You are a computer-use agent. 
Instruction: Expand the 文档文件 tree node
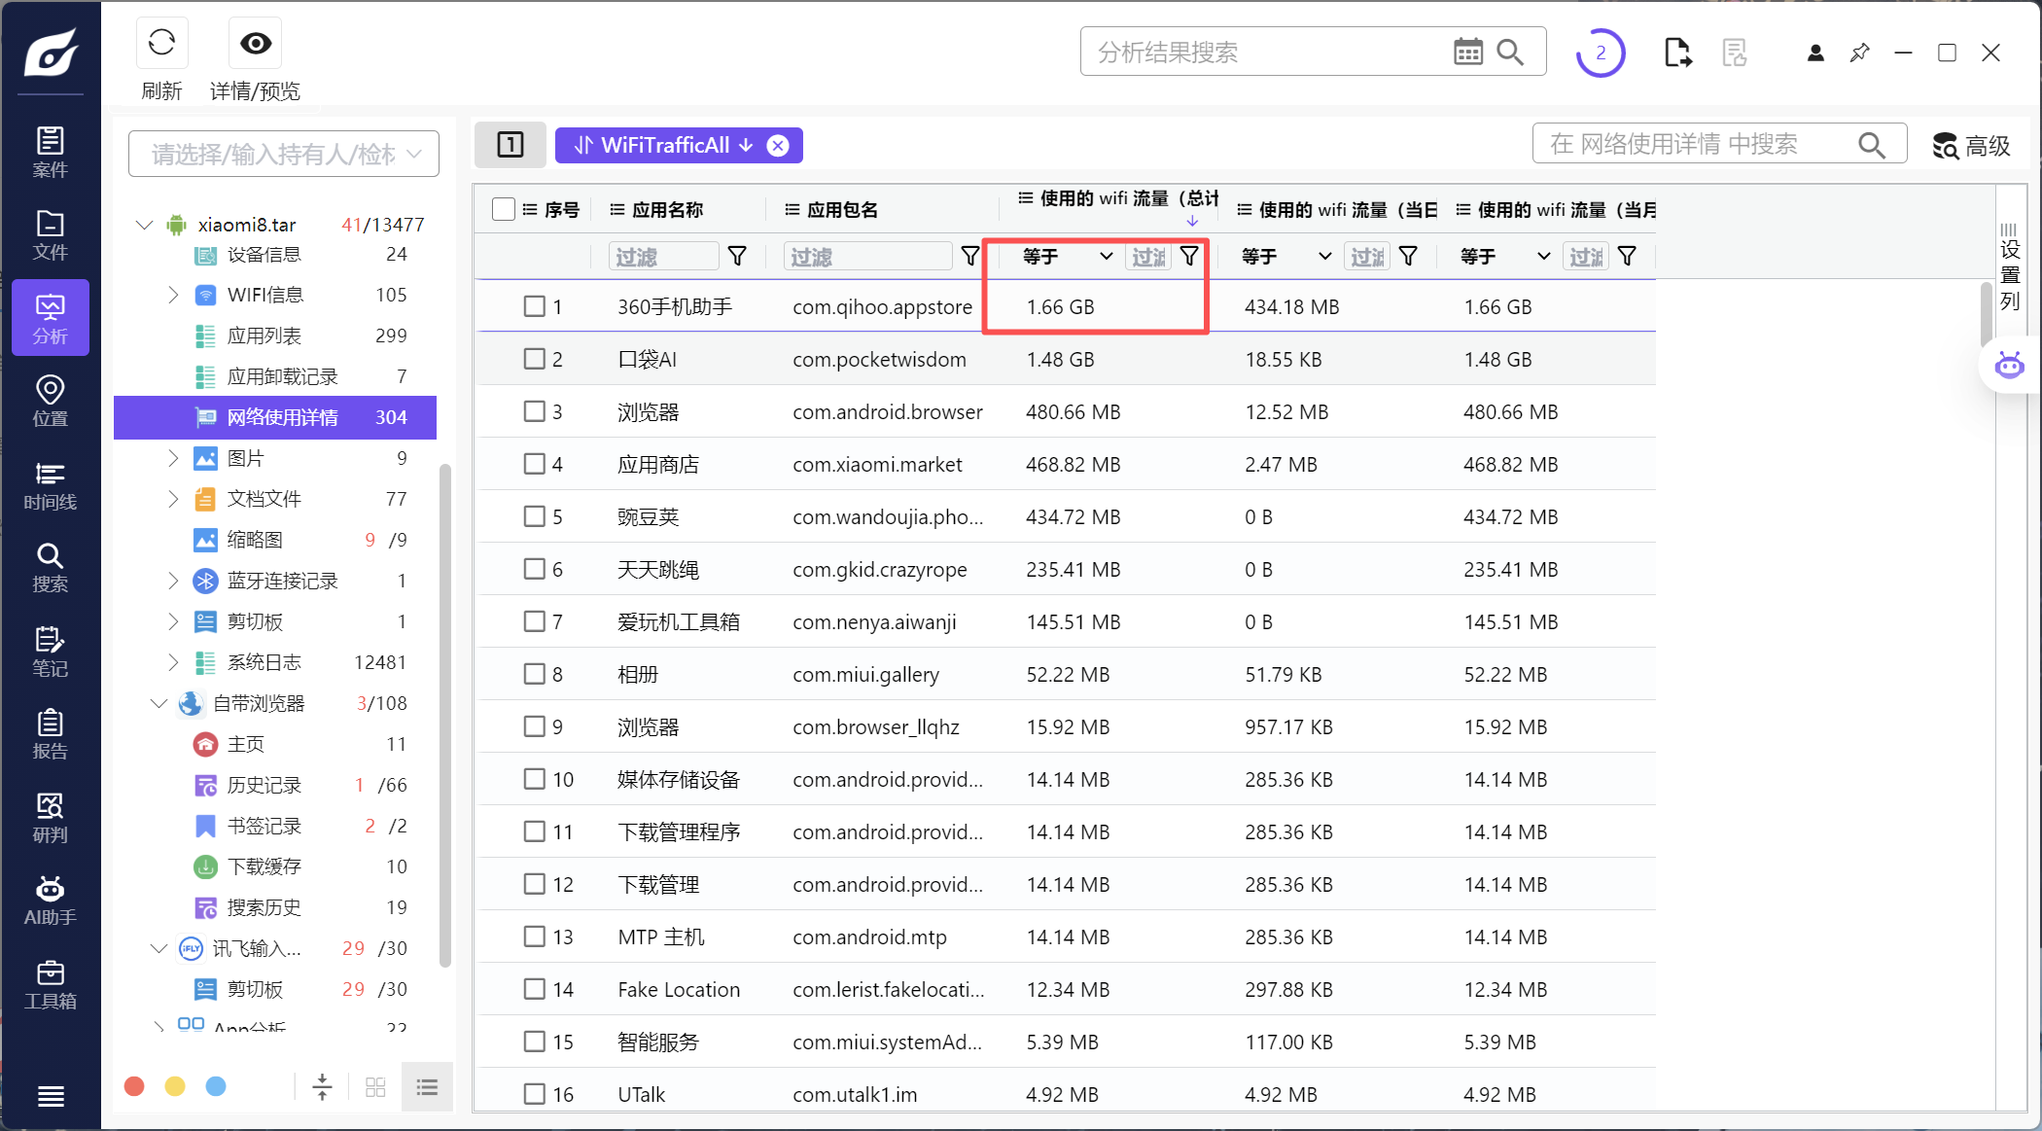pyautogui.click(x=173, y=499)
